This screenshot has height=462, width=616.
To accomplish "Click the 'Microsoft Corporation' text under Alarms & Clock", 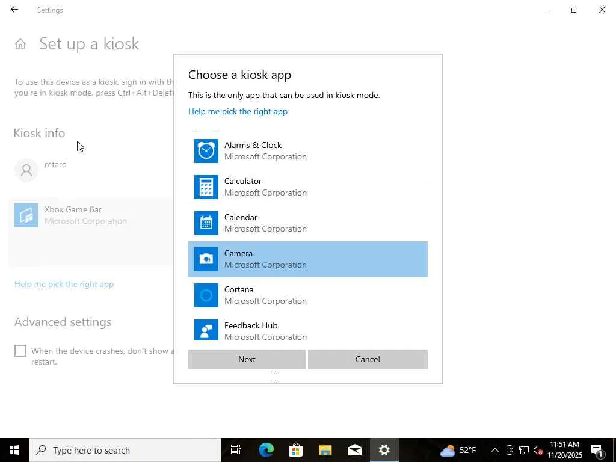I will tap(265, 157).
